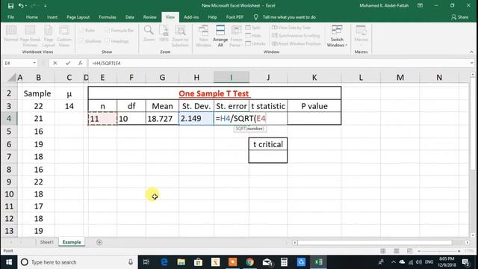Click Synchronous Scrolling
This screenshot has height=269, width=478.
pos(296,35)
